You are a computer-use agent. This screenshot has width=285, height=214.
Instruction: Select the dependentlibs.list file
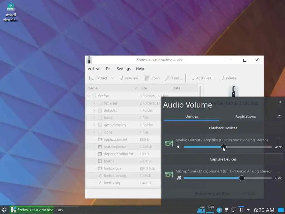pyautogui.click(x=124, y=154)
